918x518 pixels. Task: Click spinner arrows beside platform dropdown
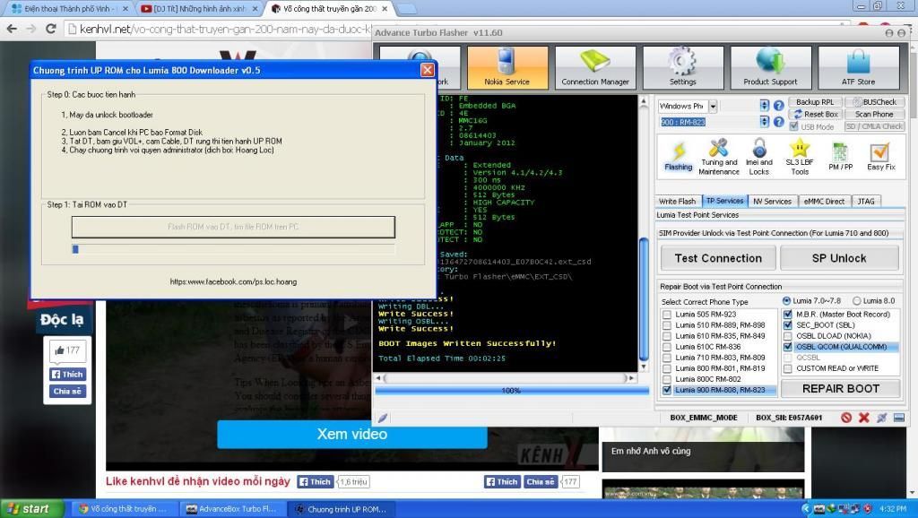765,106
